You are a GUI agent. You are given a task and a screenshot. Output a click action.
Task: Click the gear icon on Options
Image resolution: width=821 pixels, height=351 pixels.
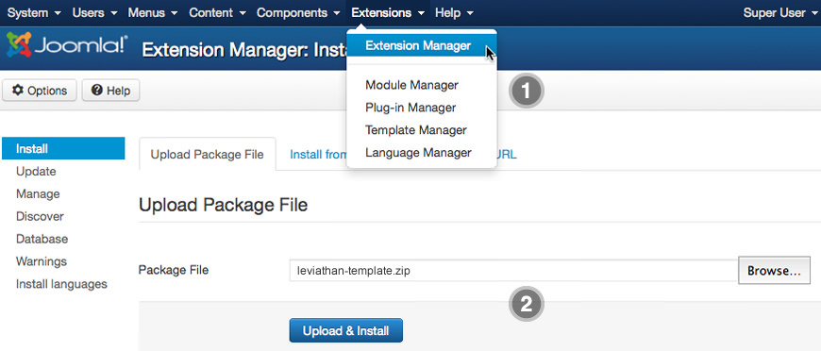pyautogui.click(x=18, y=91)
